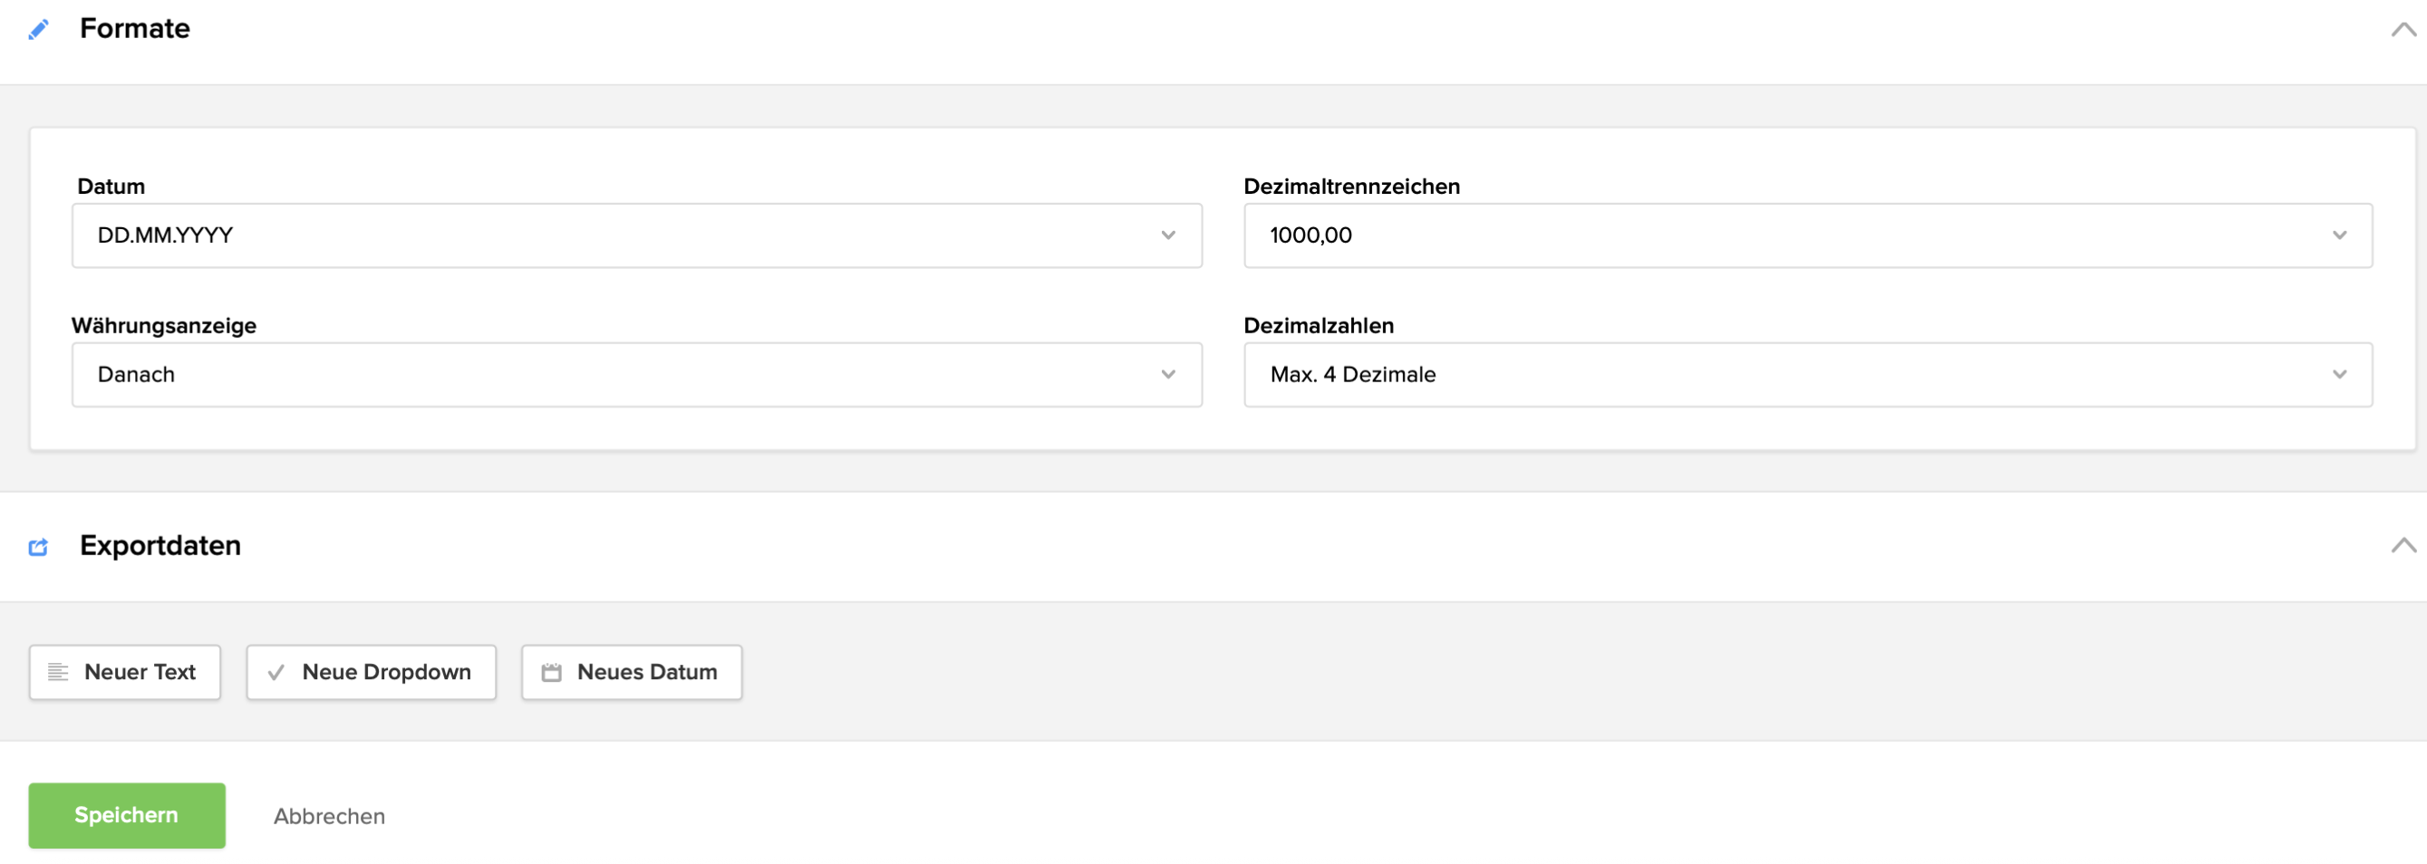
Task: Click the Abbrechen link
Action: 329,816
